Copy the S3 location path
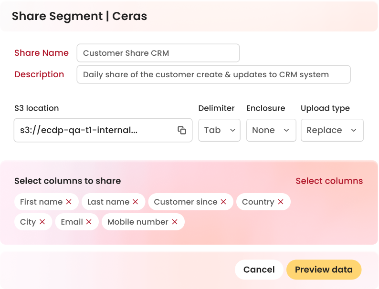 point(181,130)
